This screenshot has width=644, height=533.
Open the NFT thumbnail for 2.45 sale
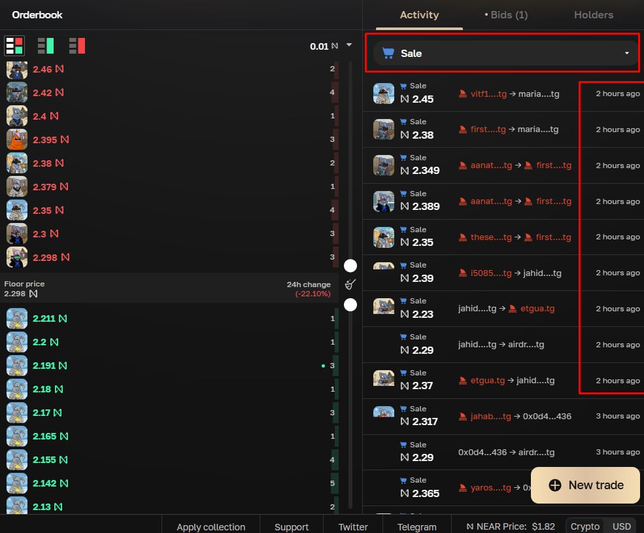384,94
